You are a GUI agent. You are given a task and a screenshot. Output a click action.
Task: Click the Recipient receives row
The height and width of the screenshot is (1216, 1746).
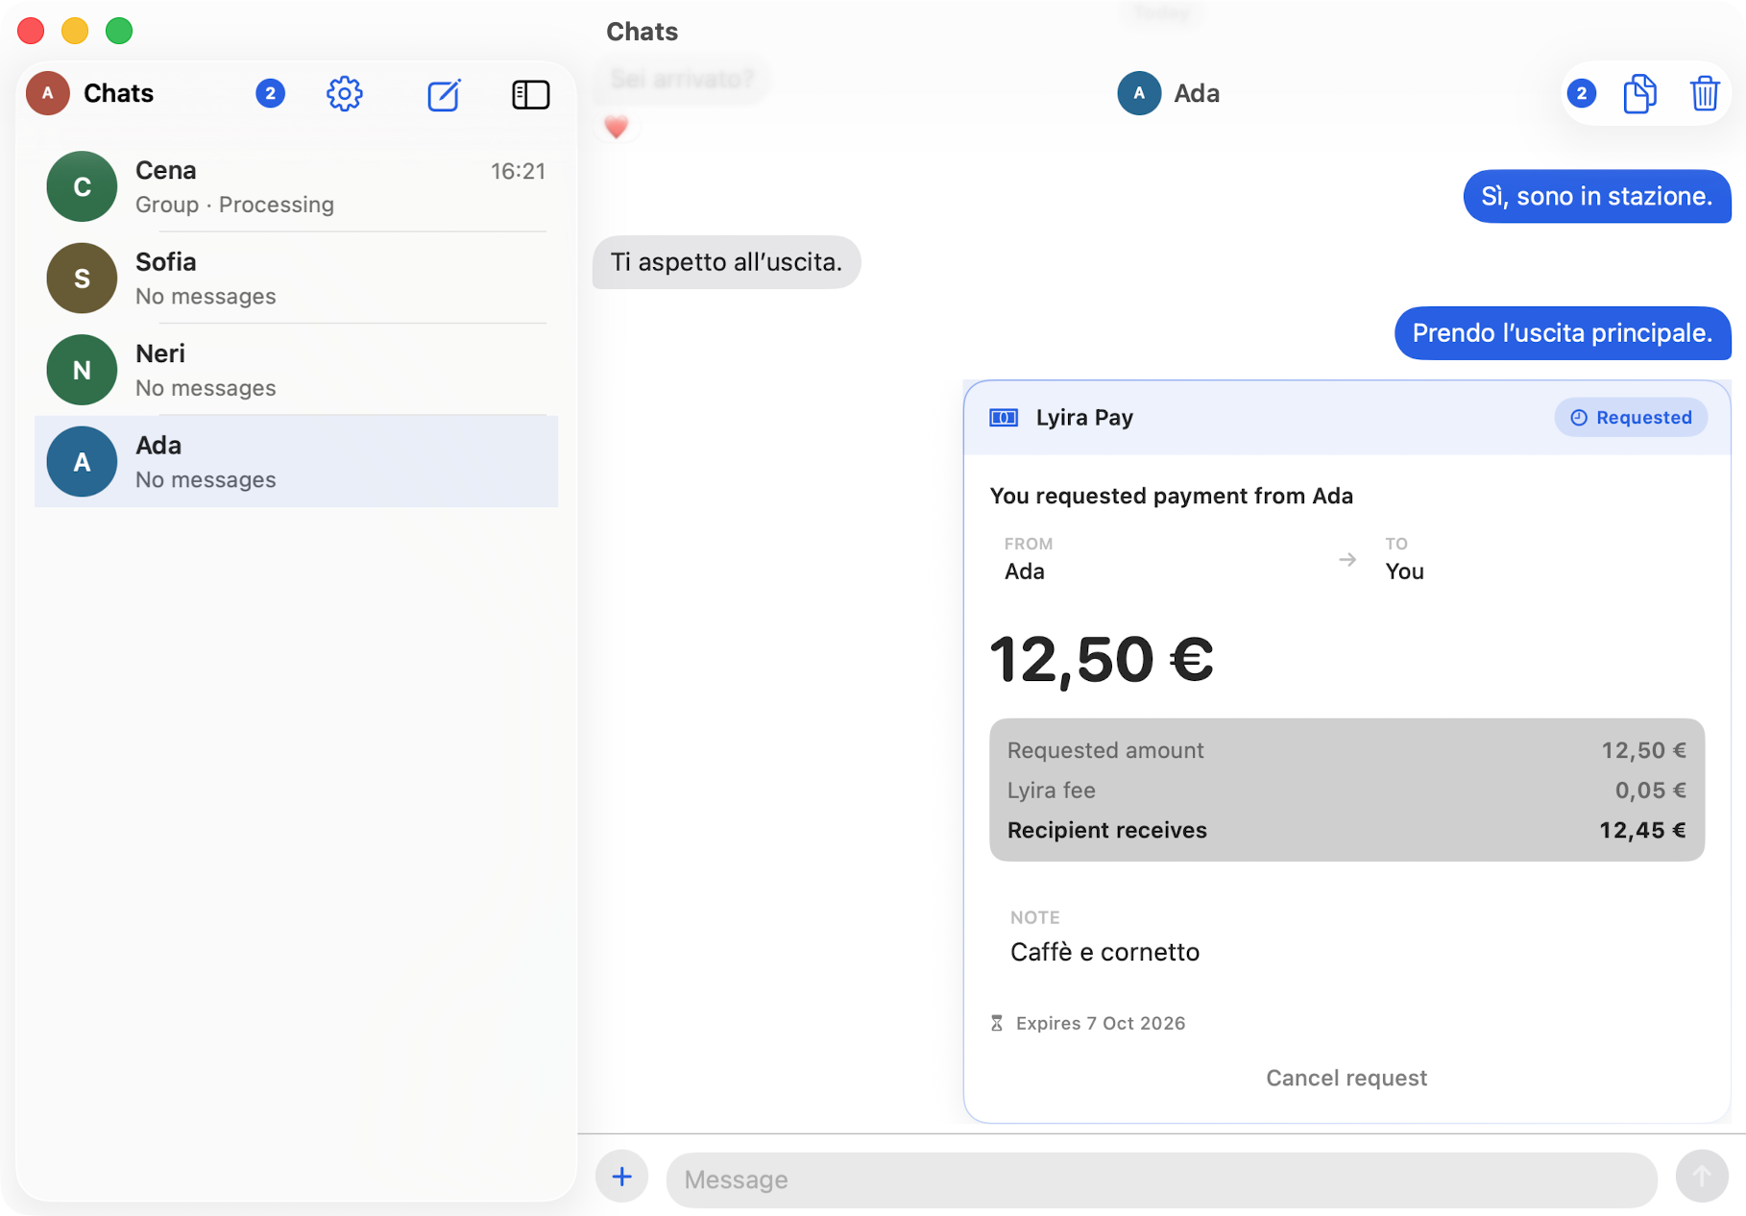[1346, 830]
